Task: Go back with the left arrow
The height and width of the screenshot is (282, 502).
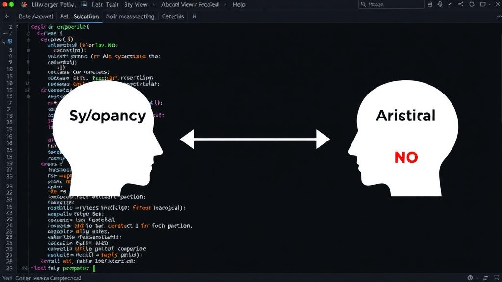Action: (7, 16)
